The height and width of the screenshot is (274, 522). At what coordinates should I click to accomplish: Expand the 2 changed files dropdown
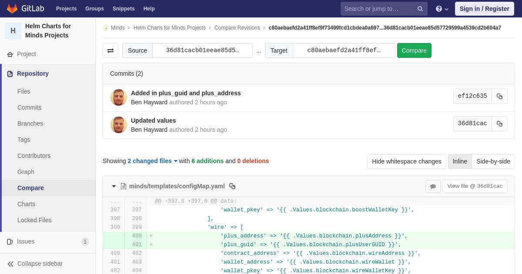coord(152,161)
